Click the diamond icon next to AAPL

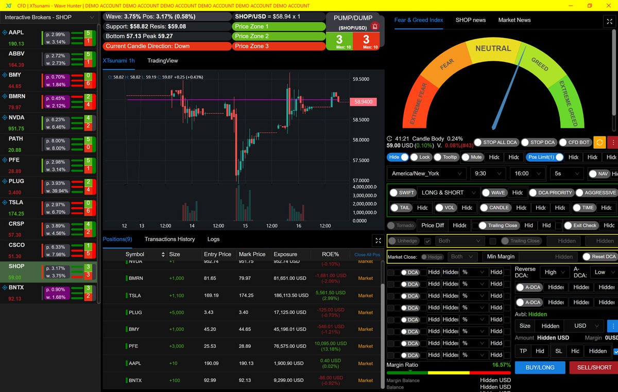[5, 32]
